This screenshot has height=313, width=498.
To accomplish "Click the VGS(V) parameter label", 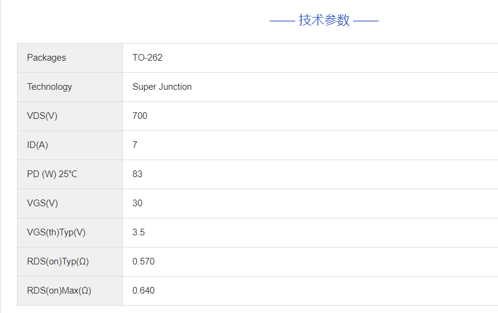I will [x=42, y=203].
